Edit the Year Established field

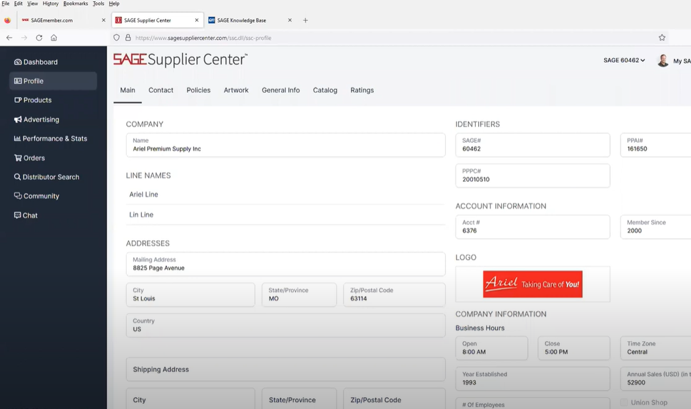(x=533, y=378)
